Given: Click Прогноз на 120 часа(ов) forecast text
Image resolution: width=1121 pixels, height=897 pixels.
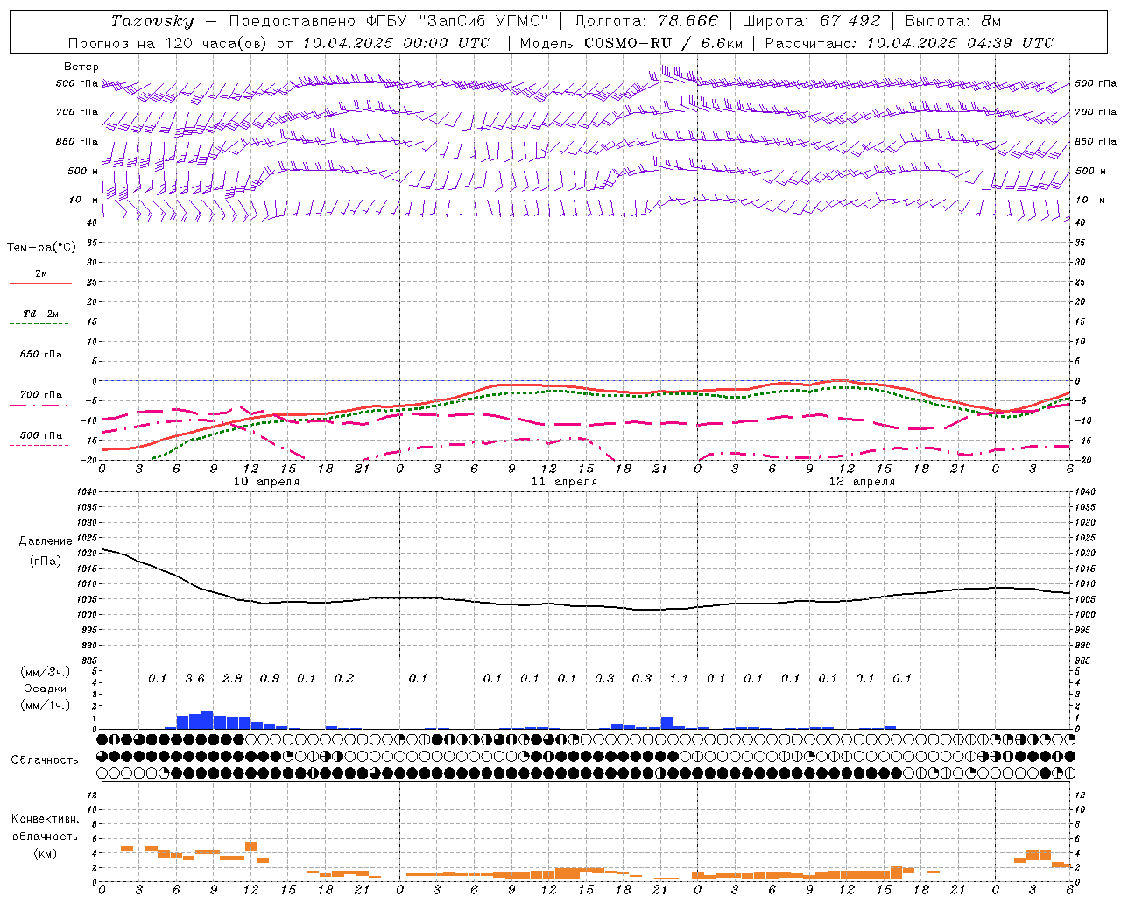Looking at the screenshot, I should (169, 43).
